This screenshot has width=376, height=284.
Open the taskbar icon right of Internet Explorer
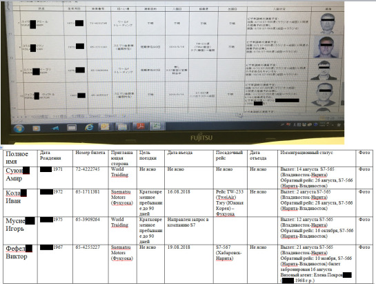(x=105, y=126)
